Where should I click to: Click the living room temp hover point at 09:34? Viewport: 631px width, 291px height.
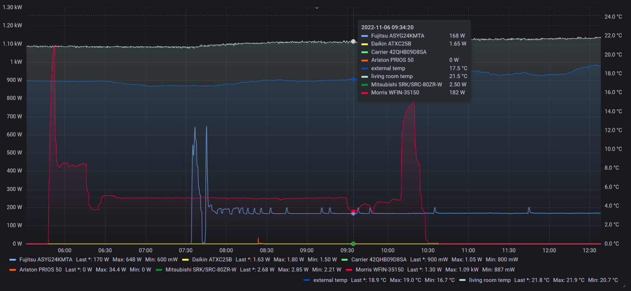click(353, 41)
